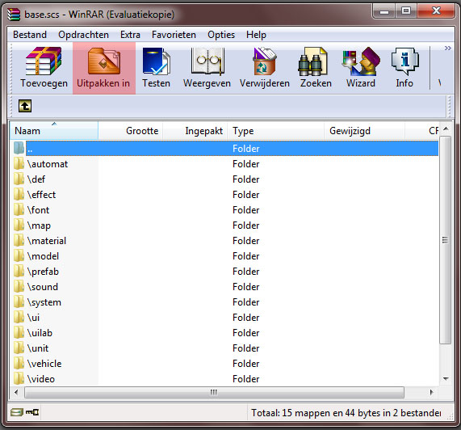The image size is (461, 430).
Task: Select the \sound folder icon
Action: pos(19,287)
